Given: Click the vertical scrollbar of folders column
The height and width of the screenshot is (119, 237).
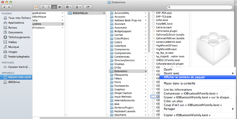Looking at the screenshot, I should tap(149, 32).
